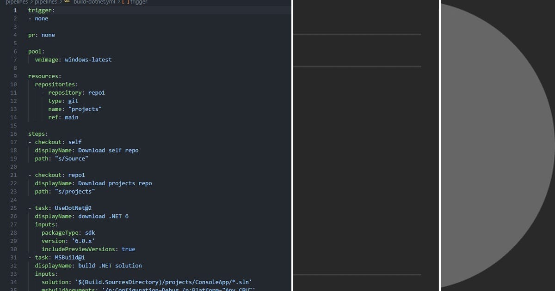Click gutter line number 24
The width and height of the screenshot is (555, 291).
[x=13, y=200]
